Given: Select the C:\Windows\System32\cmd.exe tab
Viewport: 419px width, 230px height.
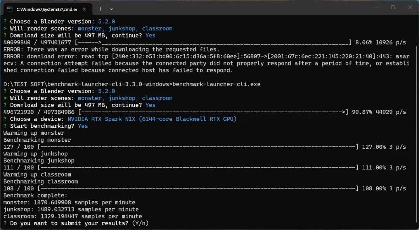Looking at the screenshot, I should pos(47,9).
